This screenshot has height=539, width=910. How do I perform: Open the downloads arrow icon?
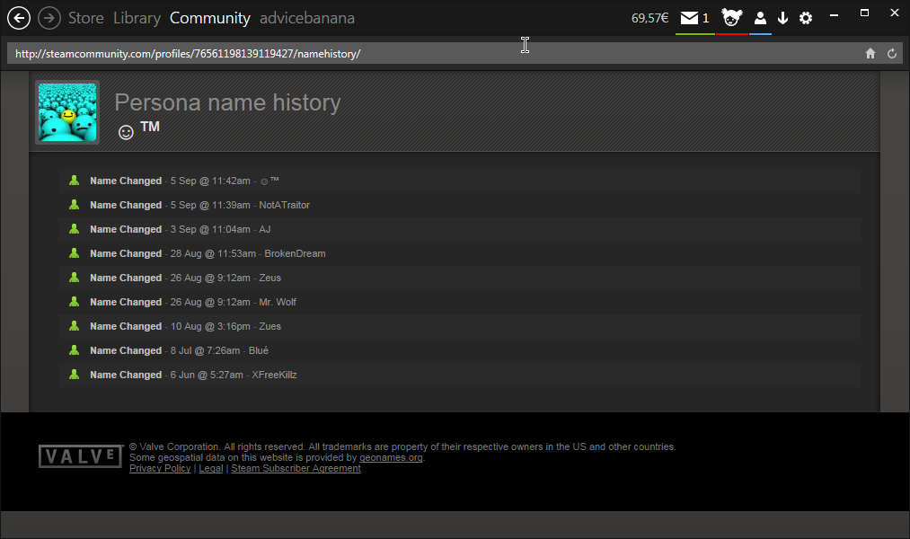tap(782, 18)
